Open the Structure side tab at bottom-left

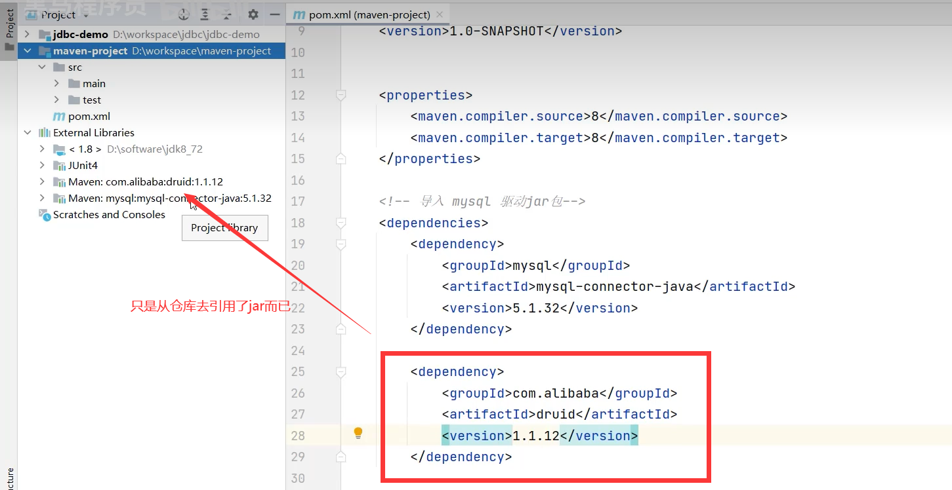point(9,480)
